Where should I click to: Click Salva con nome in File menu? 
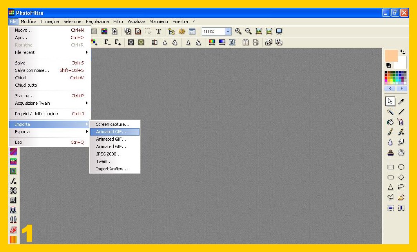(32, 70)
